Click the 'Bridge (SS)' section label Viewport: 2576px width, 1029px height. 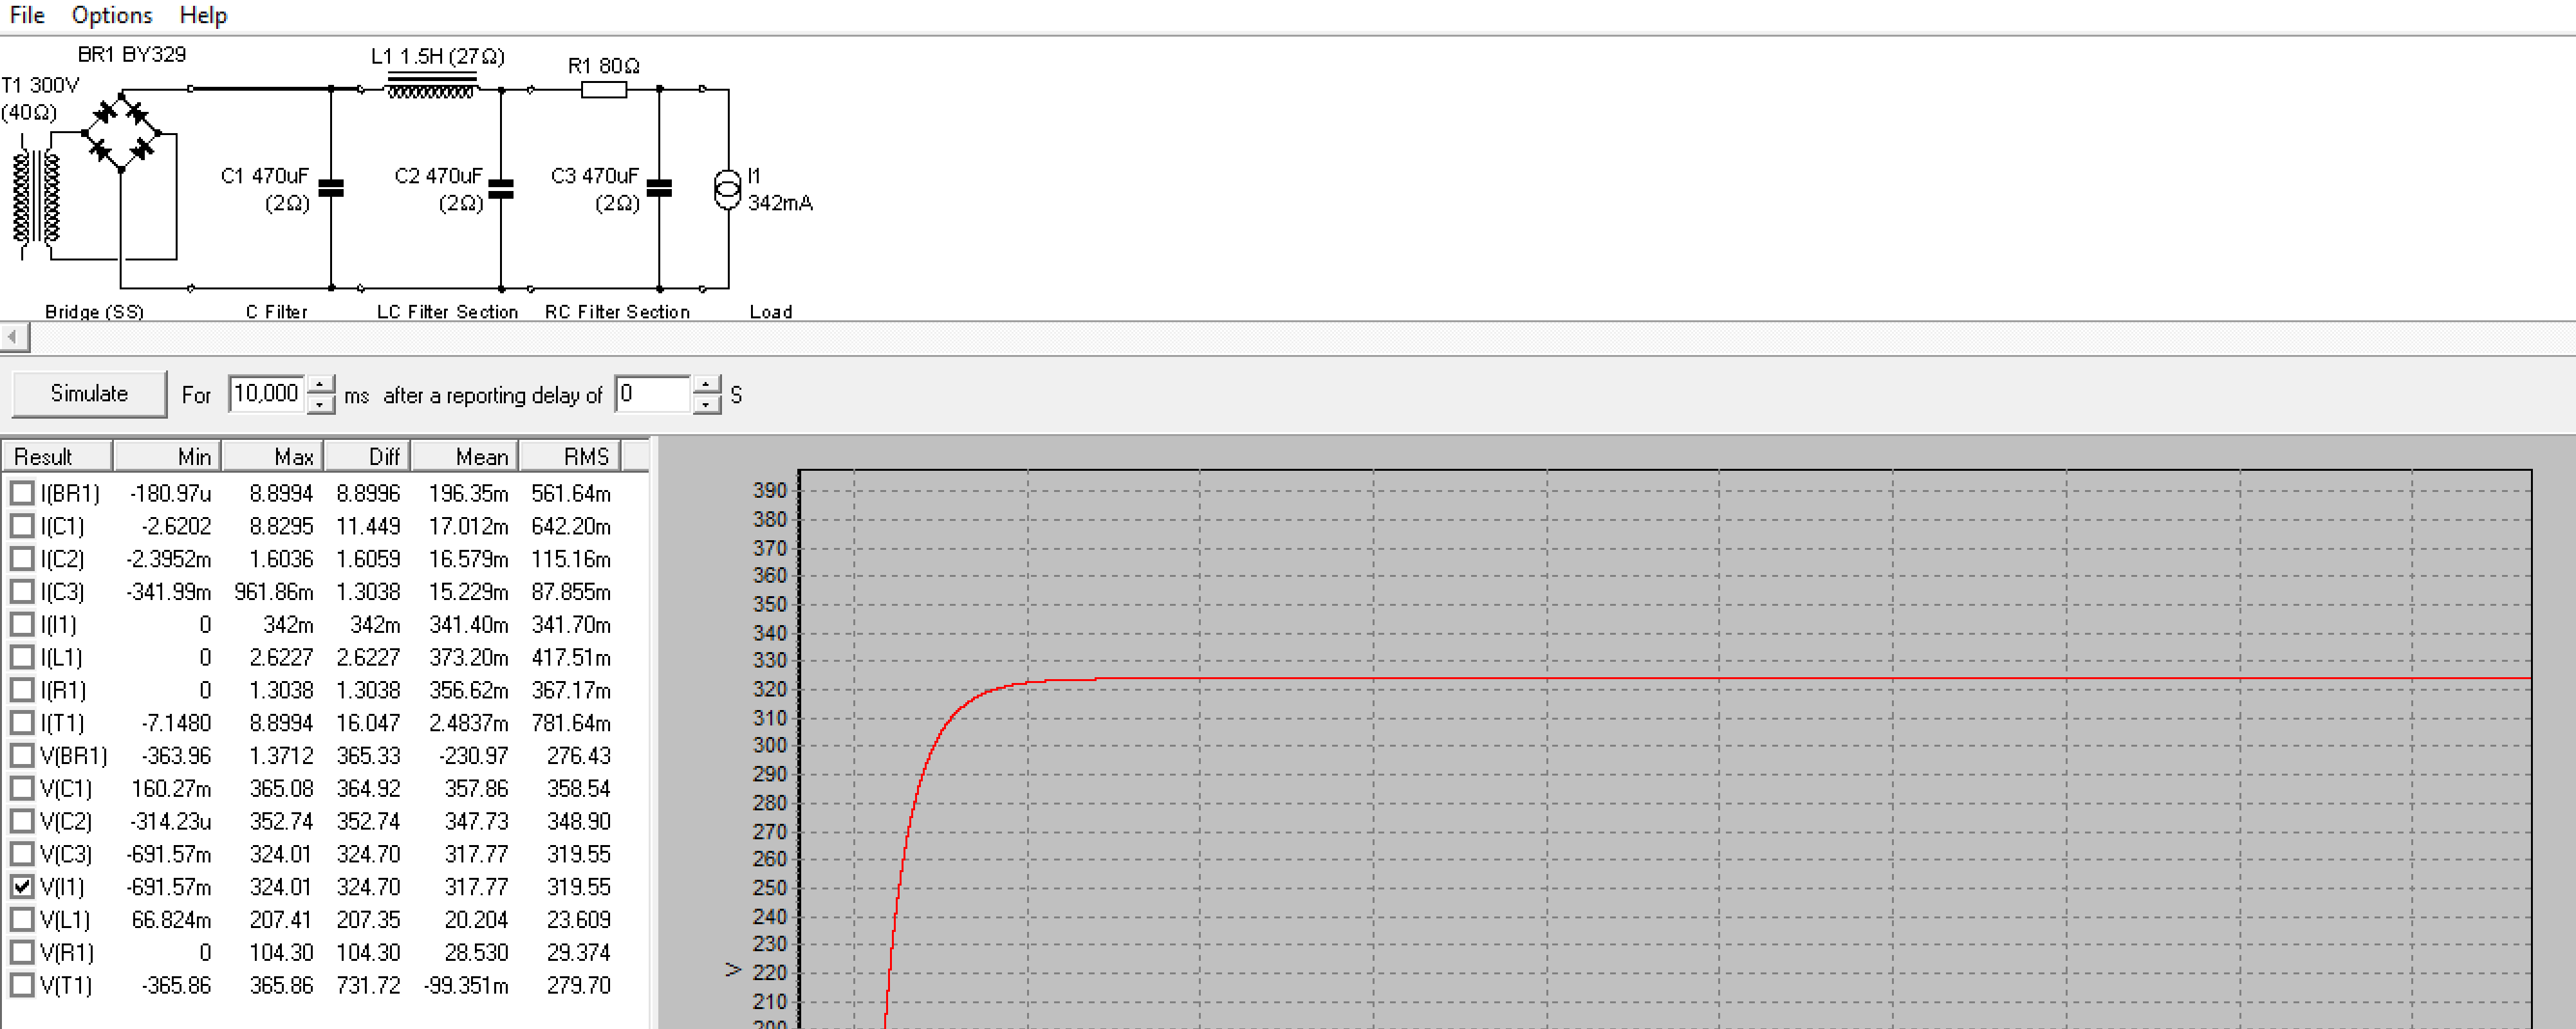[94, 312]
